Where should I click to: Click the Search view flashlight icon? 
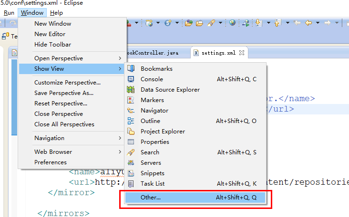[x=131, y=152]
